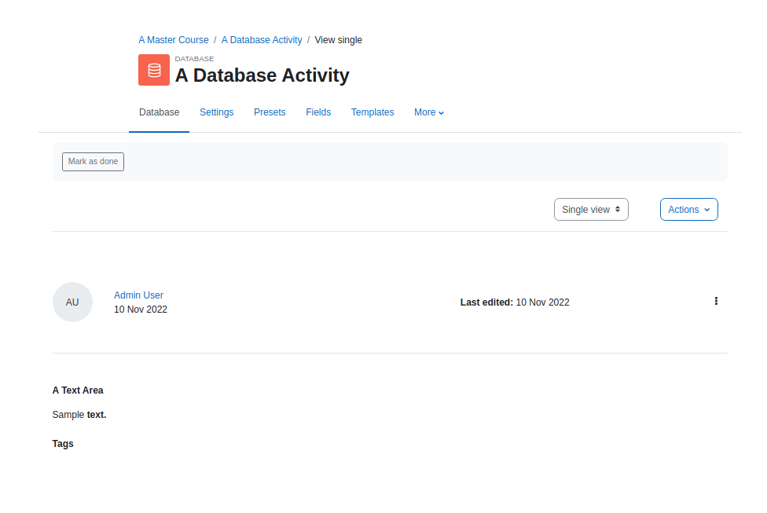
Task: Open A Database Activity breadcrumb link
Action: click(262, 40)
